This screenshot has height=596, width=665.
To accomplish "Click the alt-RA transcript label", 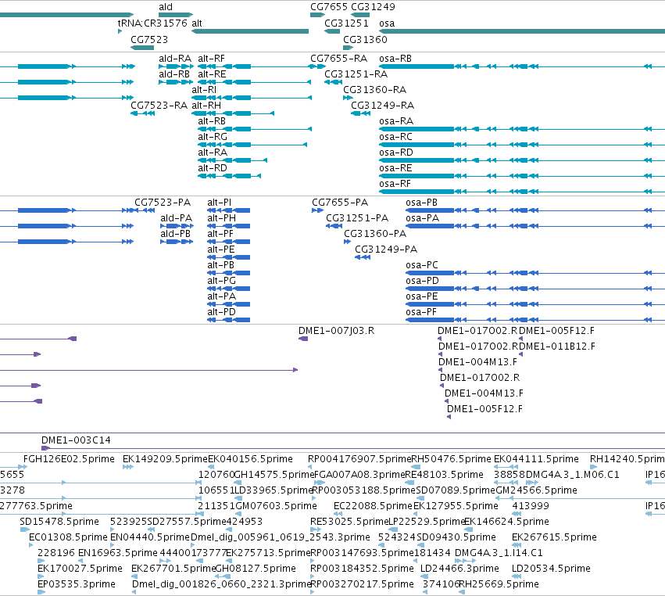I will point(212,153).
